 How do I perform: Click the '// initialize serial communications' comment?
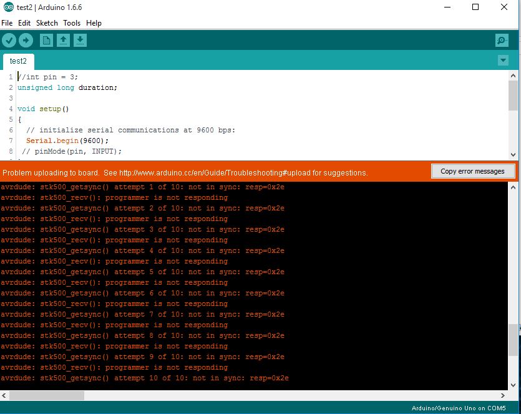[x=130, y=130]
